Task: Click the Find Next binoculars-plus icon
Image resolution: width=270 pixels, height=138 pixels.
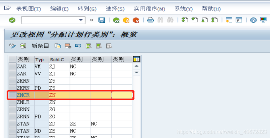Action: 170,20
